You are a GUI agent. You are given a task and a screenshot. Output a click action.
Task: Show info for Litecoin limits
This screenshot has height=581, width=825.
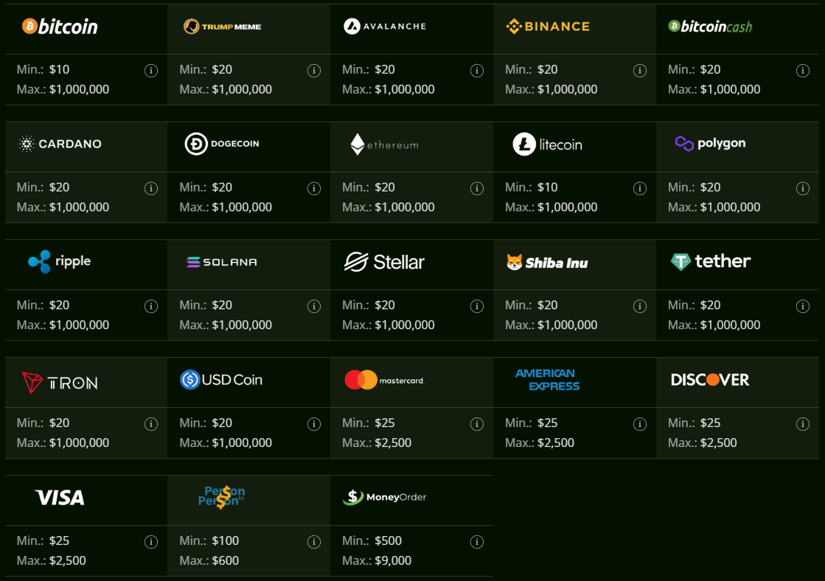640,189
